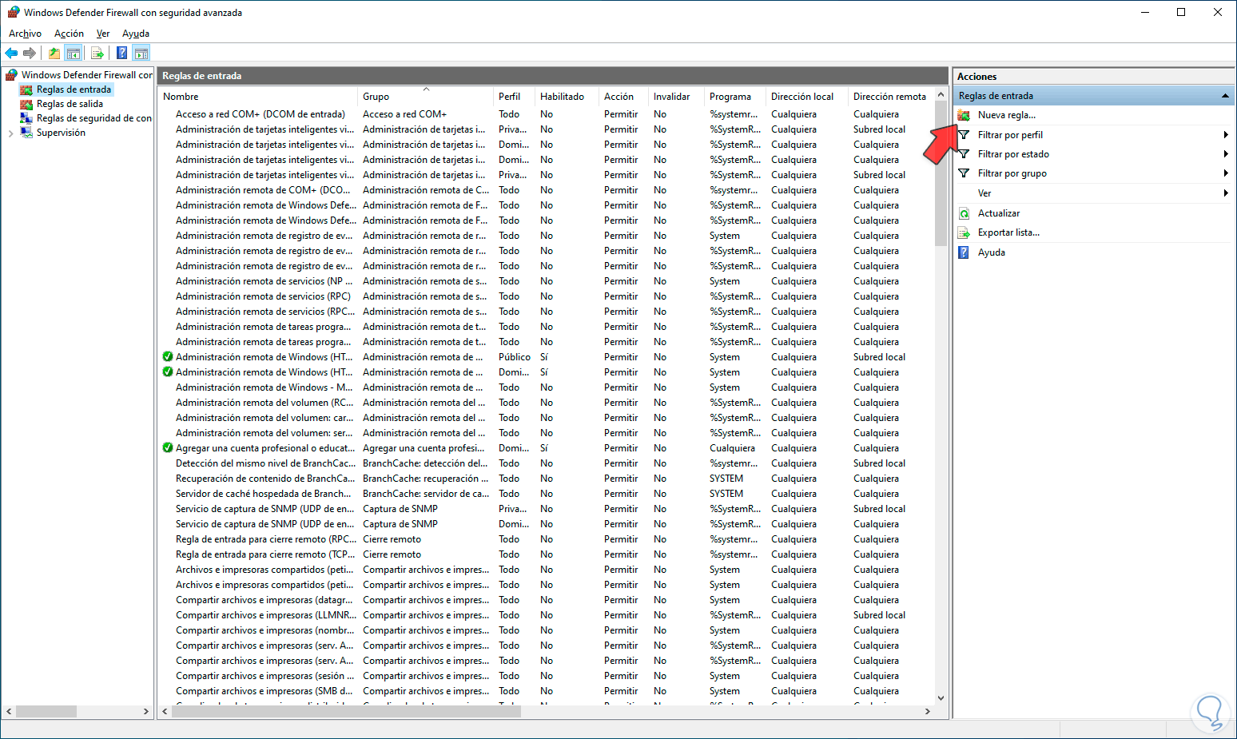
Task: Select Supervisión in the tree
Action: 61,133
